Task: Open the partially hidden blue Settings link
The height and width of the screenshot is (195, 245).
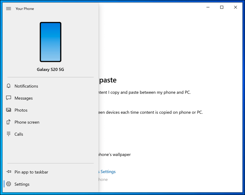Action: 107,172
